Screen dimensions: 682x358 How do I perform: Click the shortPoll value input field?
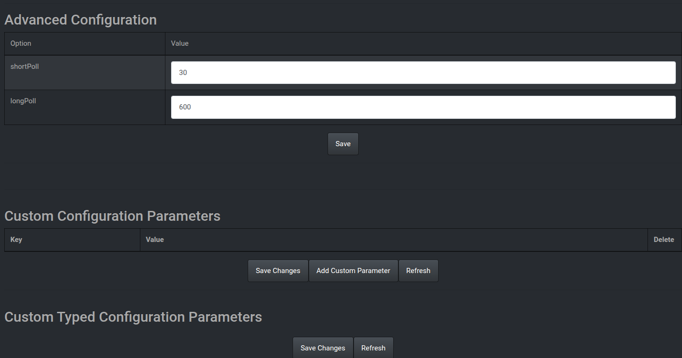423,73
